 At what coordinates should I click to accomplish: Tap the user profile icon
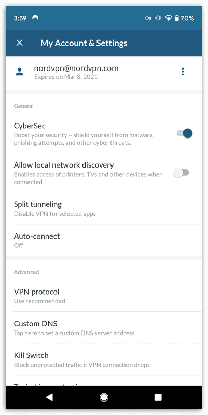(20, 72)
